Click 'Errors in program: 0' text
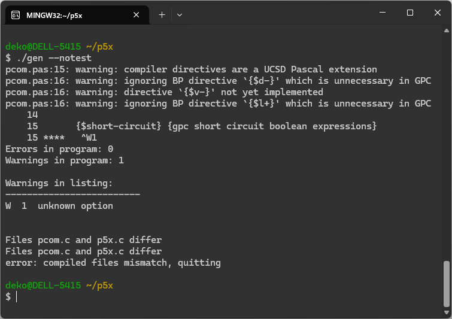Image resolution: width=452 pixels, height=319 pixels. [x=59, y=149]
